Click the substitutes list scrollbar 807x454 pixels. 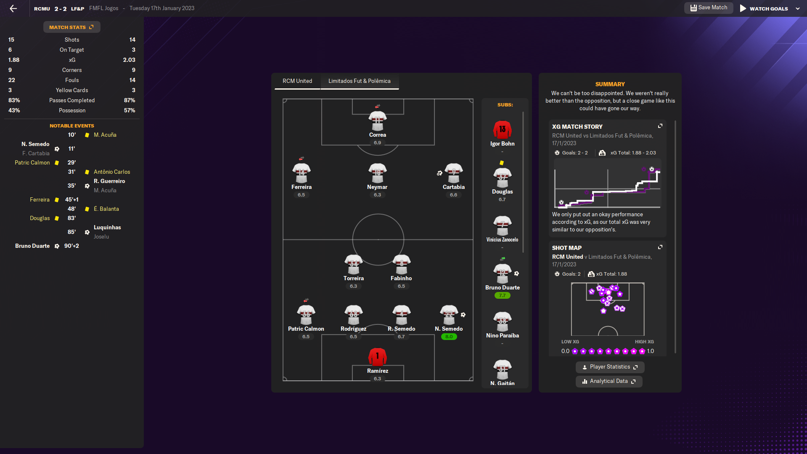click(x=523, y=182)
